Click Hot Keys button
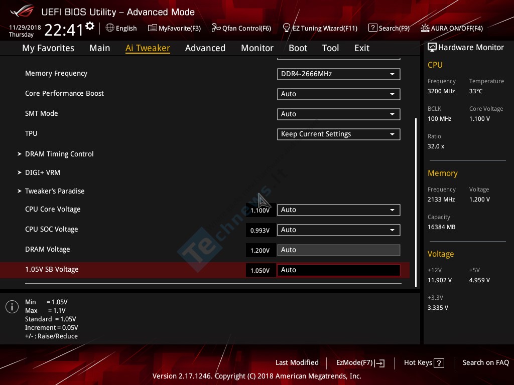 coord(424,363)
